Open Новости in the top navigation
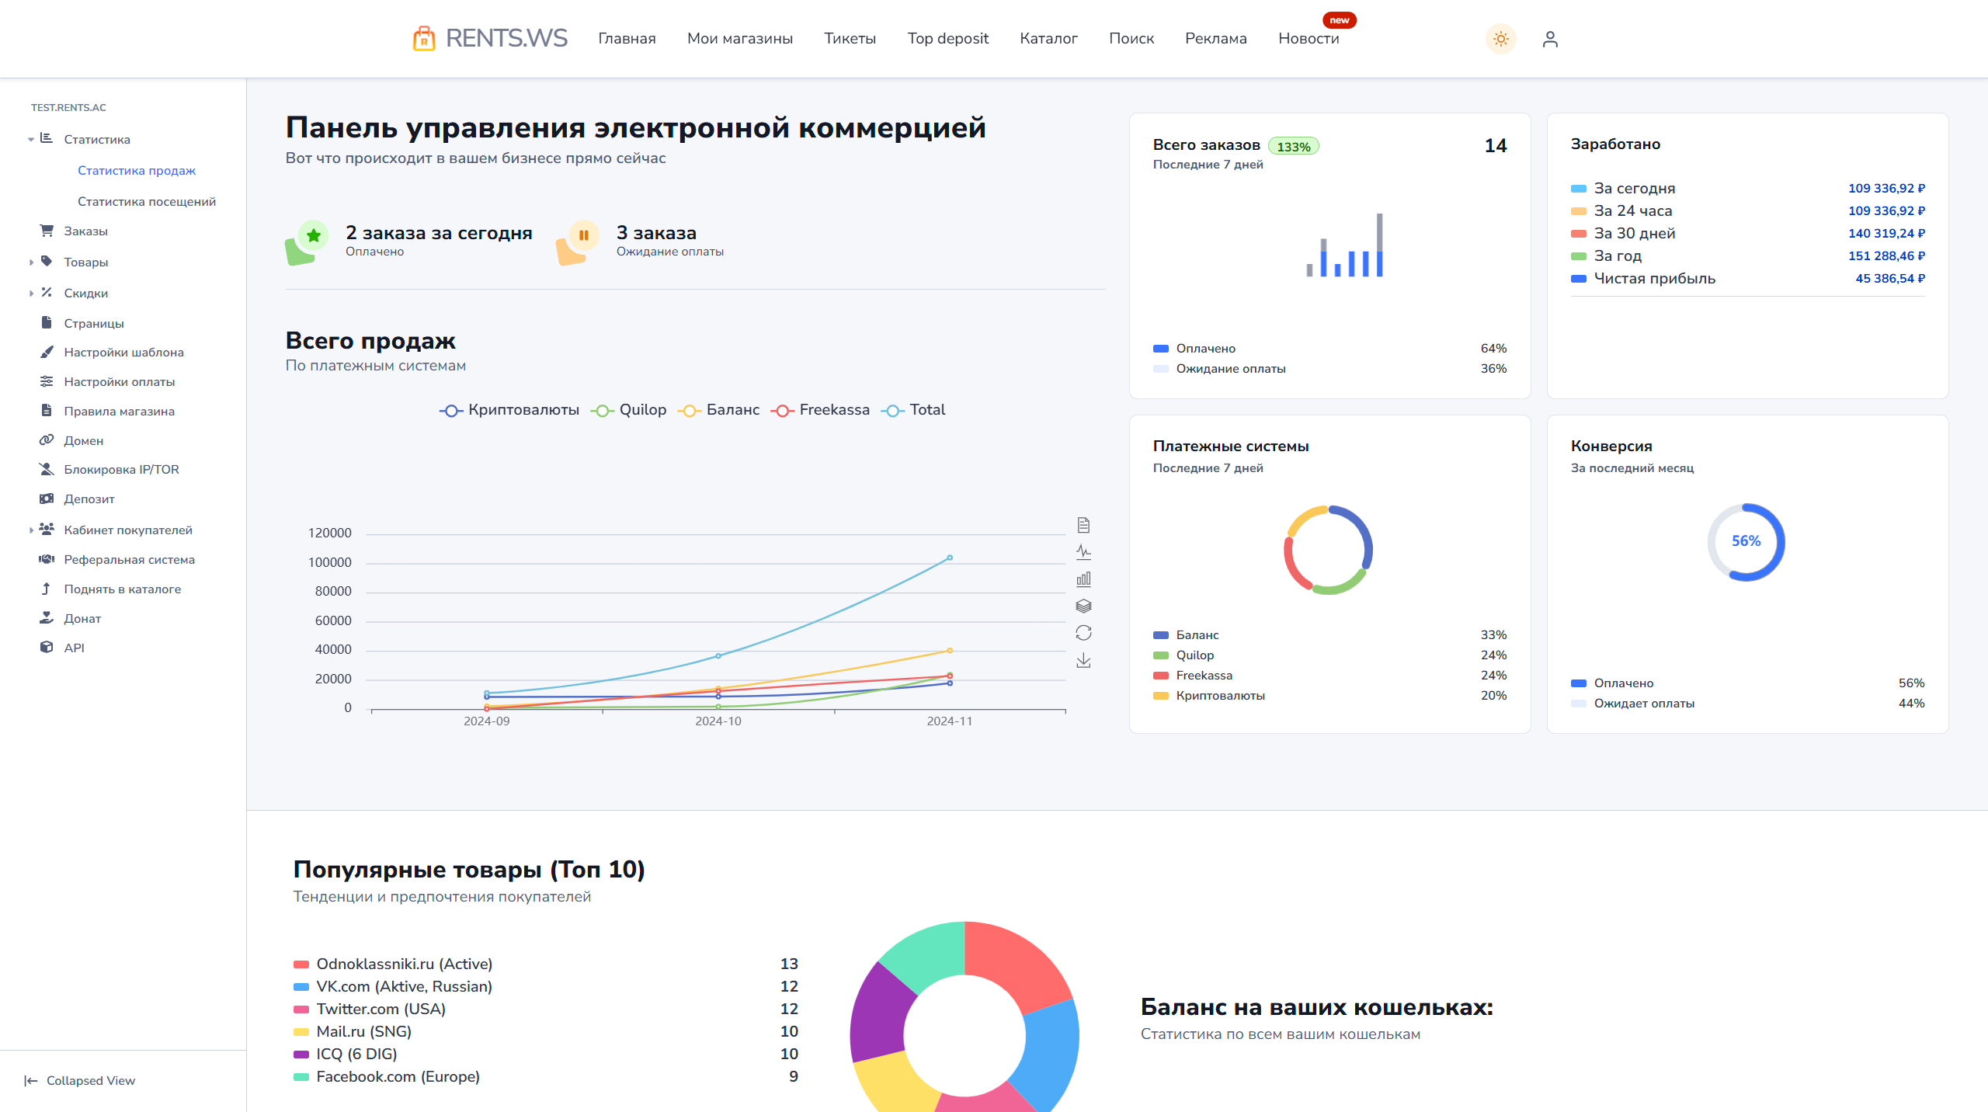Viewport: 1988px width, 1112px height. 1309,38
